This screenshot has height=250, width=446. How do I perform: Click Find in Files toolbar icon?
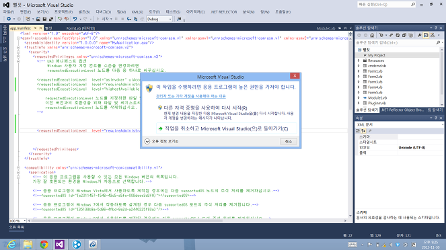coord(179,19)
